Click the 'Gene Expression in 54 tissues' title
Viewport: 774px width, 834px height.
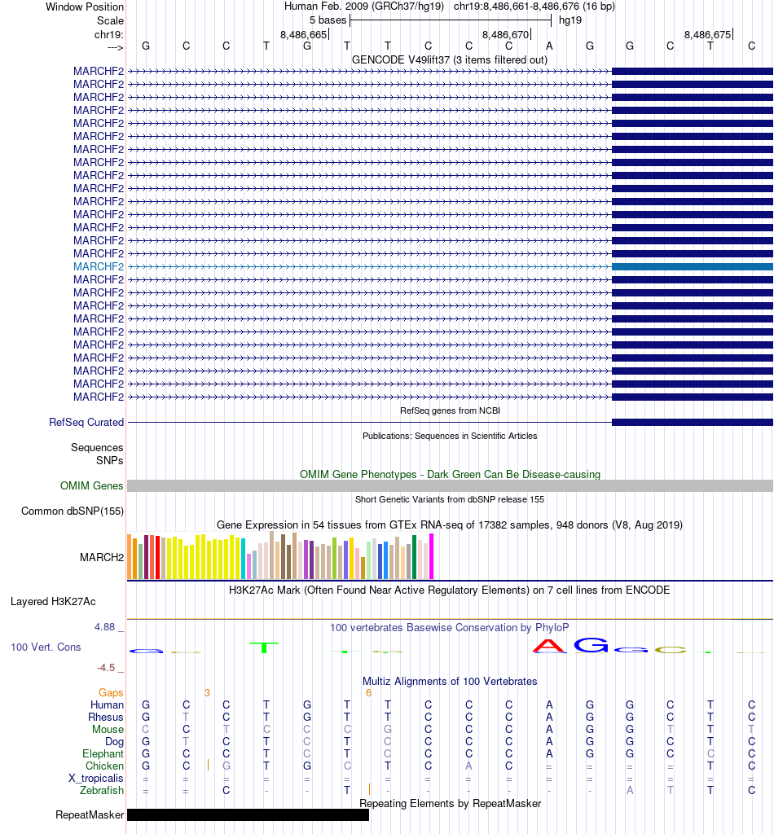(450, 525)
